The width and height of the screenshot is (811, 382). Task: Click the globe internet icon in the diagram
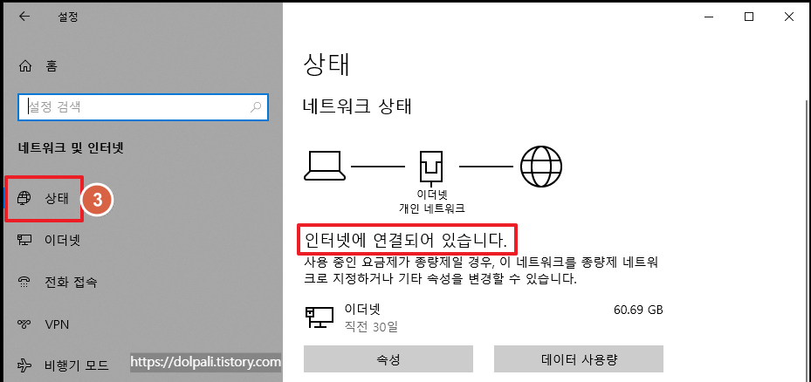[x=541, y=167]
